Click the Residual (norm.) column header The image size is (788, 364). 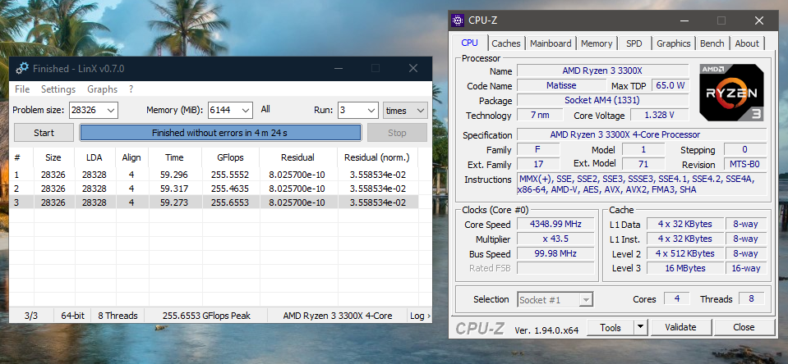click(x=377, y=157)
